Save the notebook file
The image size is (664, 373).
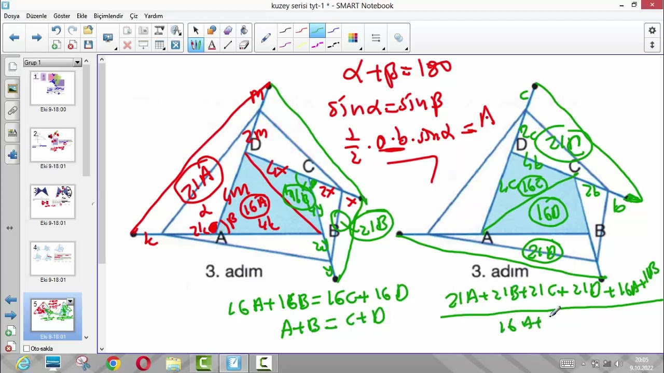point(88,45)
